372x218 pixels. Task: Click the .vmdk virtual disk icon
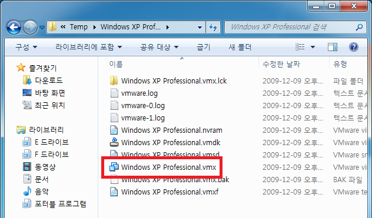[x=114, y=142]
